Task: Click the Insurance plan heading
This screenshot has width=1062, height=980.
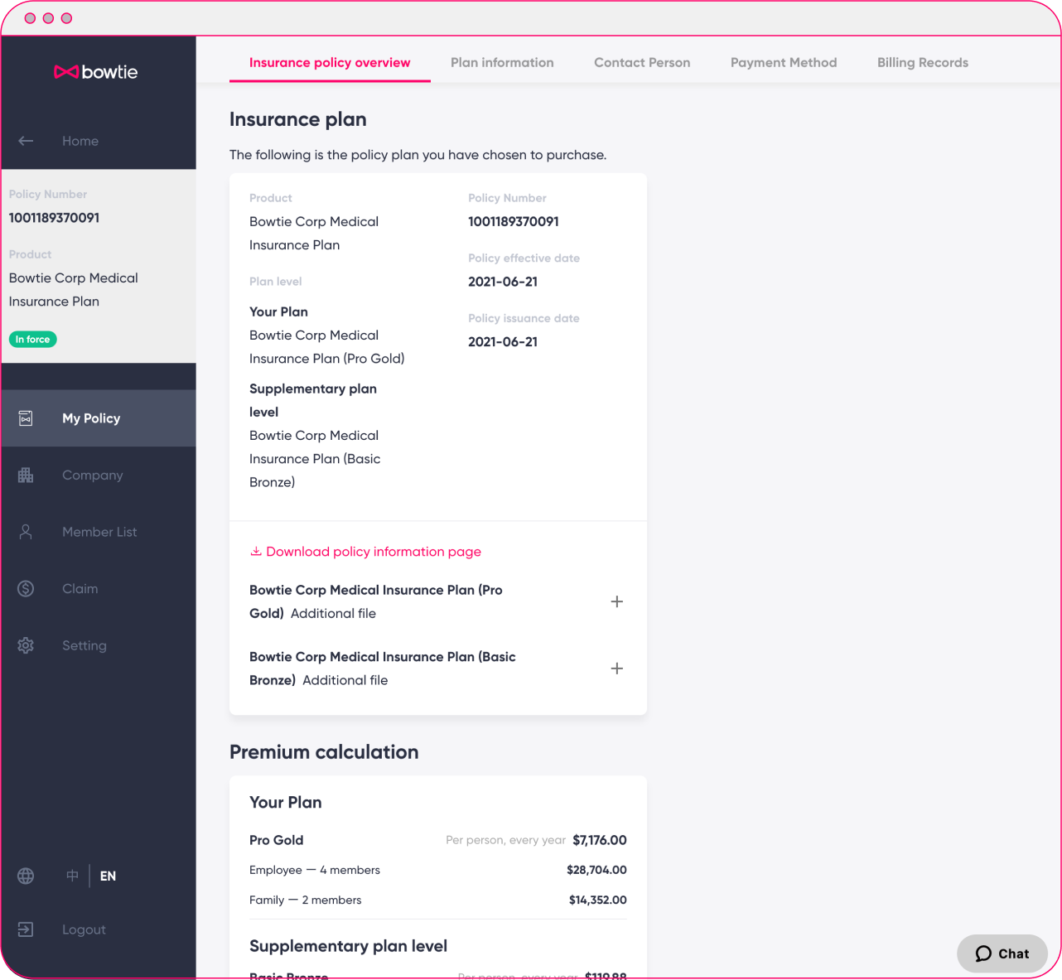Action: pyautogui.click(x=298, y=119)
